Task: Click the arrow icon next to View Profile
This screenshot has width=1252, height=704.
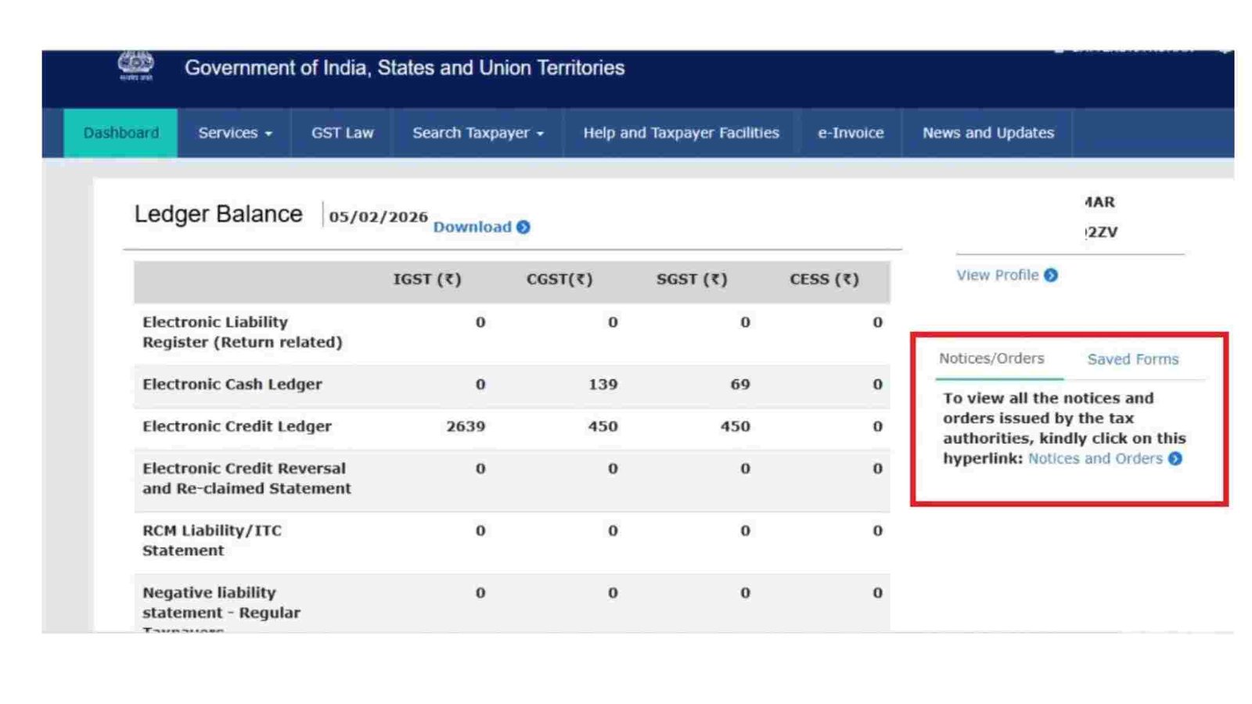Action: pyautogui.click(x=1051, y=275)
